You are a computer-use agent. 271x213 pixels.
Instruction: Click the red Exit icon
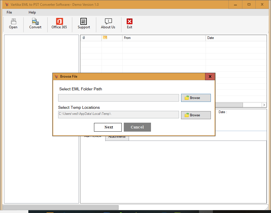tap(130, 24)
